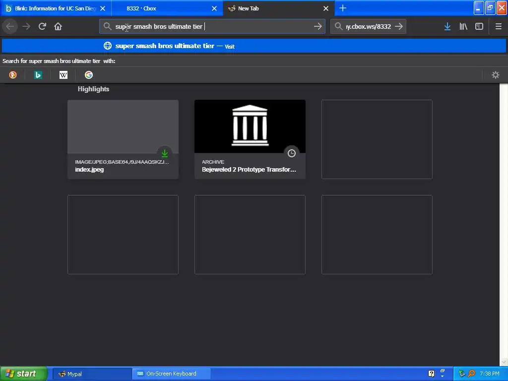
Task: Click the Back navigation arrow
Action: 10,26
